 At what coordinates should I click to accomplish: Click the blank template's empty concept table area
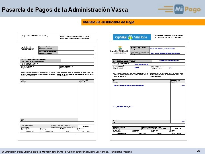[x=49, y=101]
